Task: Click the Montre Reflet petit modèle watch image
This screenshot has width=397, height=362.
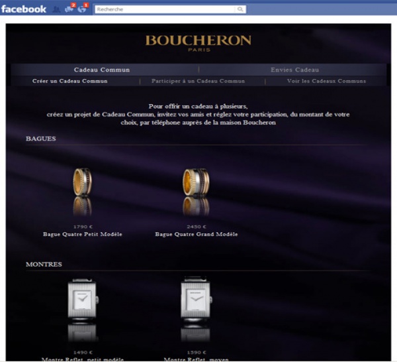Action: coord(83,299)
